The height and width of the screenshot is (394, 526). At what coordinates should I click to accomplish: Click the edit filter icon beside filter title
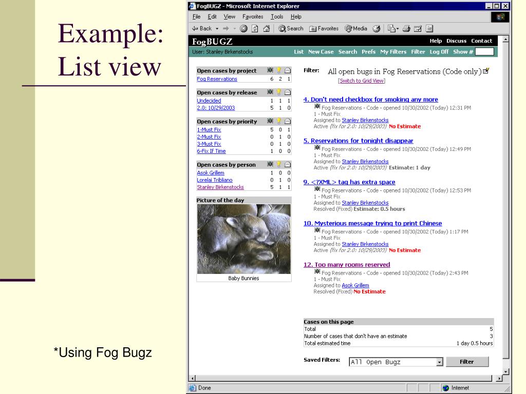point(486,71)
